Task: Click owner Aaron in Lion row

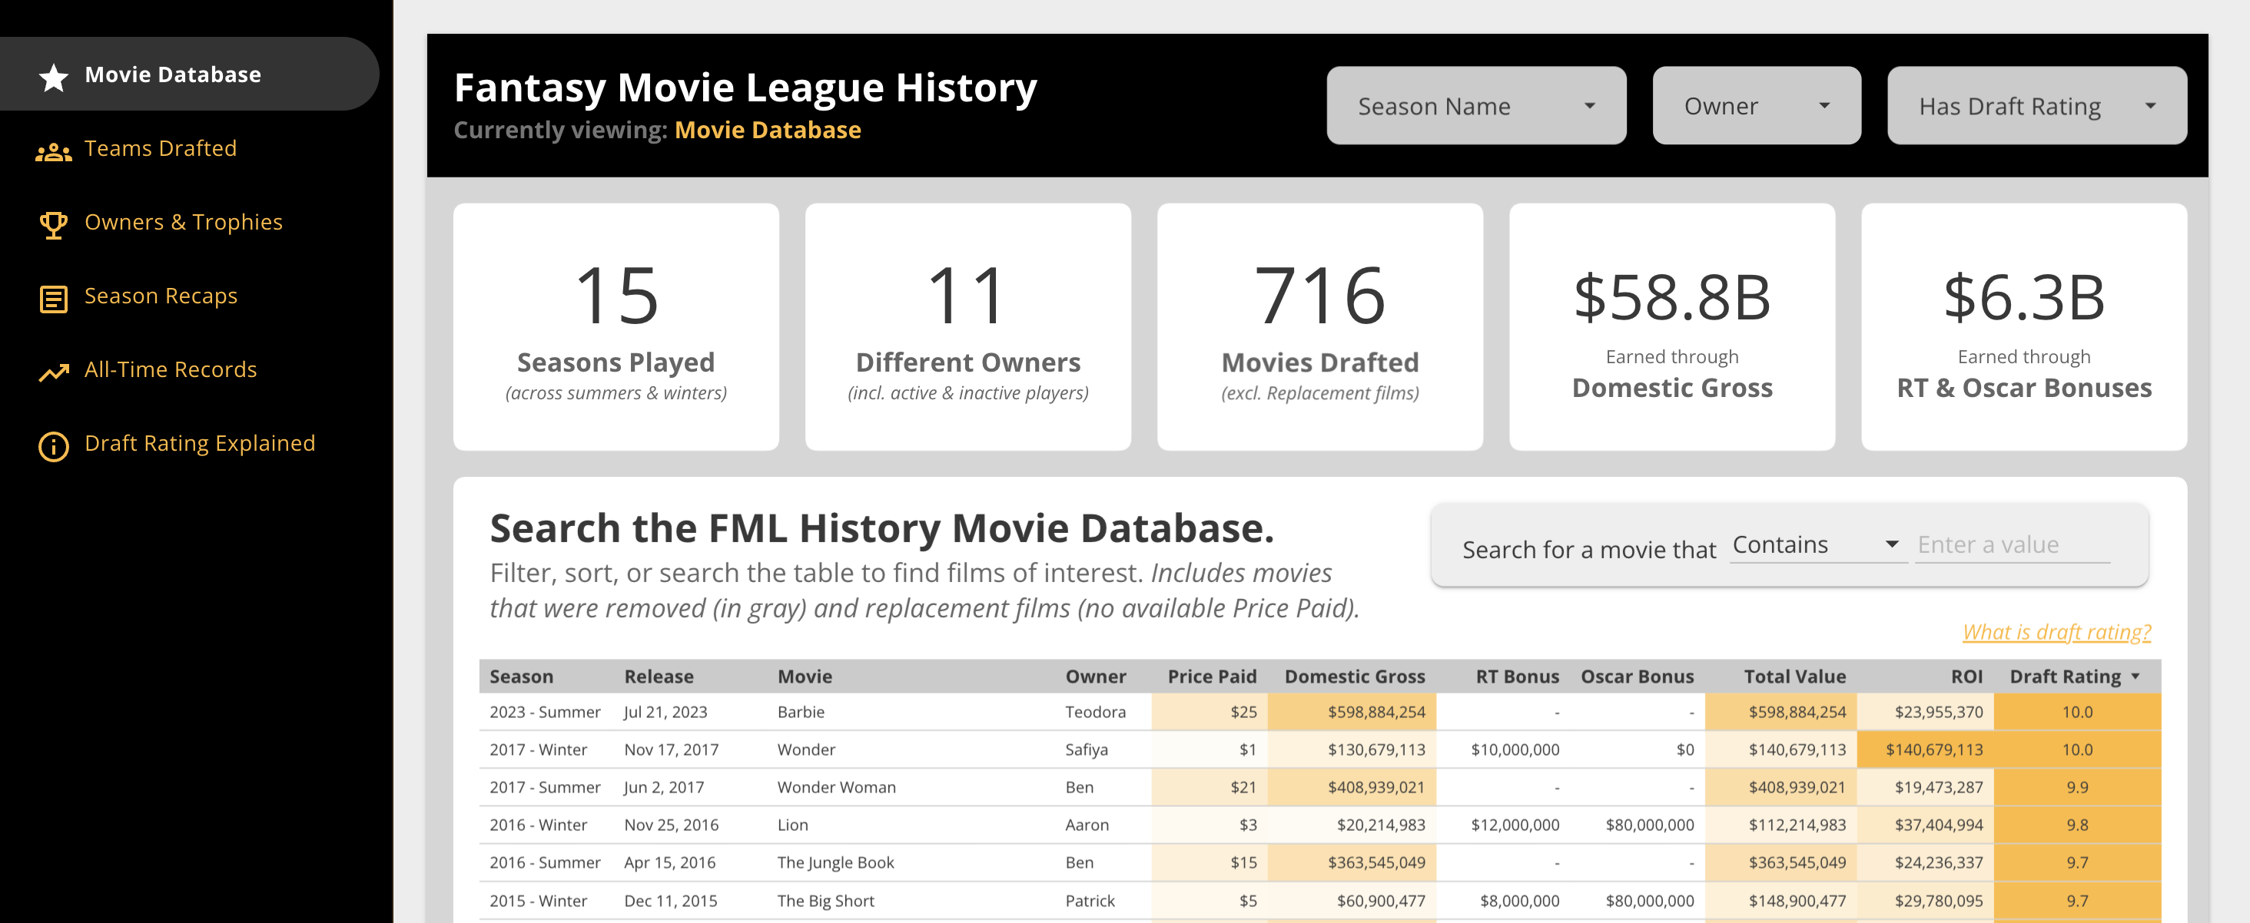Action: click(1087, 824)
